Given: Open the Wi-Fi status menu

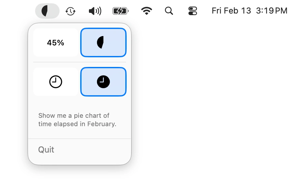Looking at the screenshot, I should coord(146,11).
